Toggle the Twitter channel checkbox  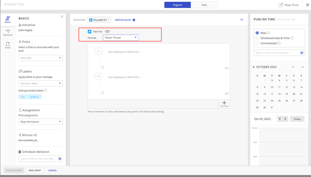click(90, 31)
